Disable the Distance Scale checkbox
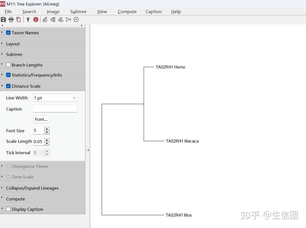The width and height of the screenshot is (306, 228). pos(8,86)
